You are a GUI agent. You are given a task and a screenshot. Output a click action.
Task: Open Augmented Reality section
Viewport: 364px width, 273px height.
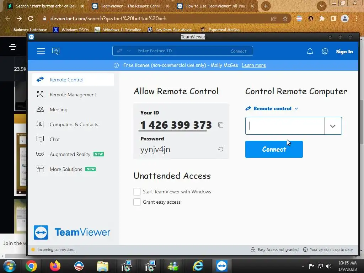pyautogui.click(x=73, y=154)
